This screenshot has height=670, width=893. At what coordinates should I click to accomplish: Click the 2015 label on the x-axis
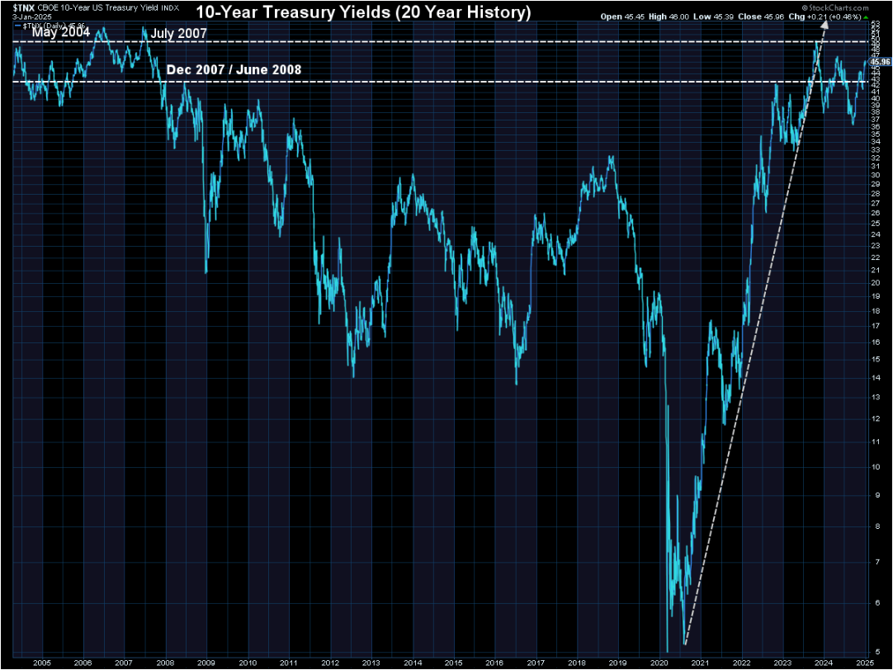click(x=453, y=663)
